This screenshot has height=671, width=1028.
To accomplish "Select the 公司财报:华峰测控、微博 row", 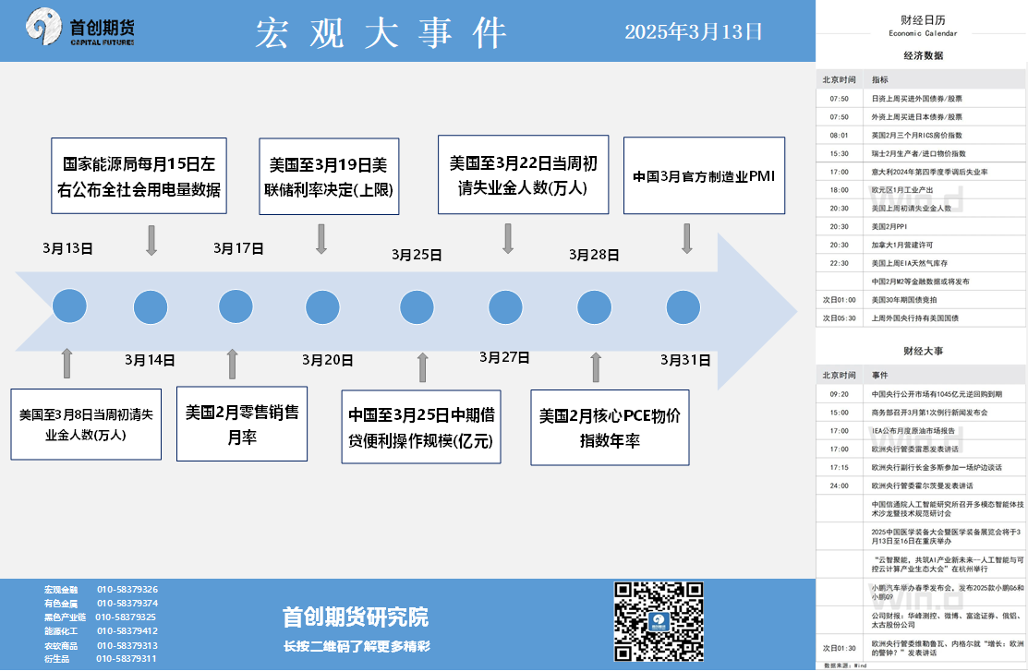I will [921, 620].
